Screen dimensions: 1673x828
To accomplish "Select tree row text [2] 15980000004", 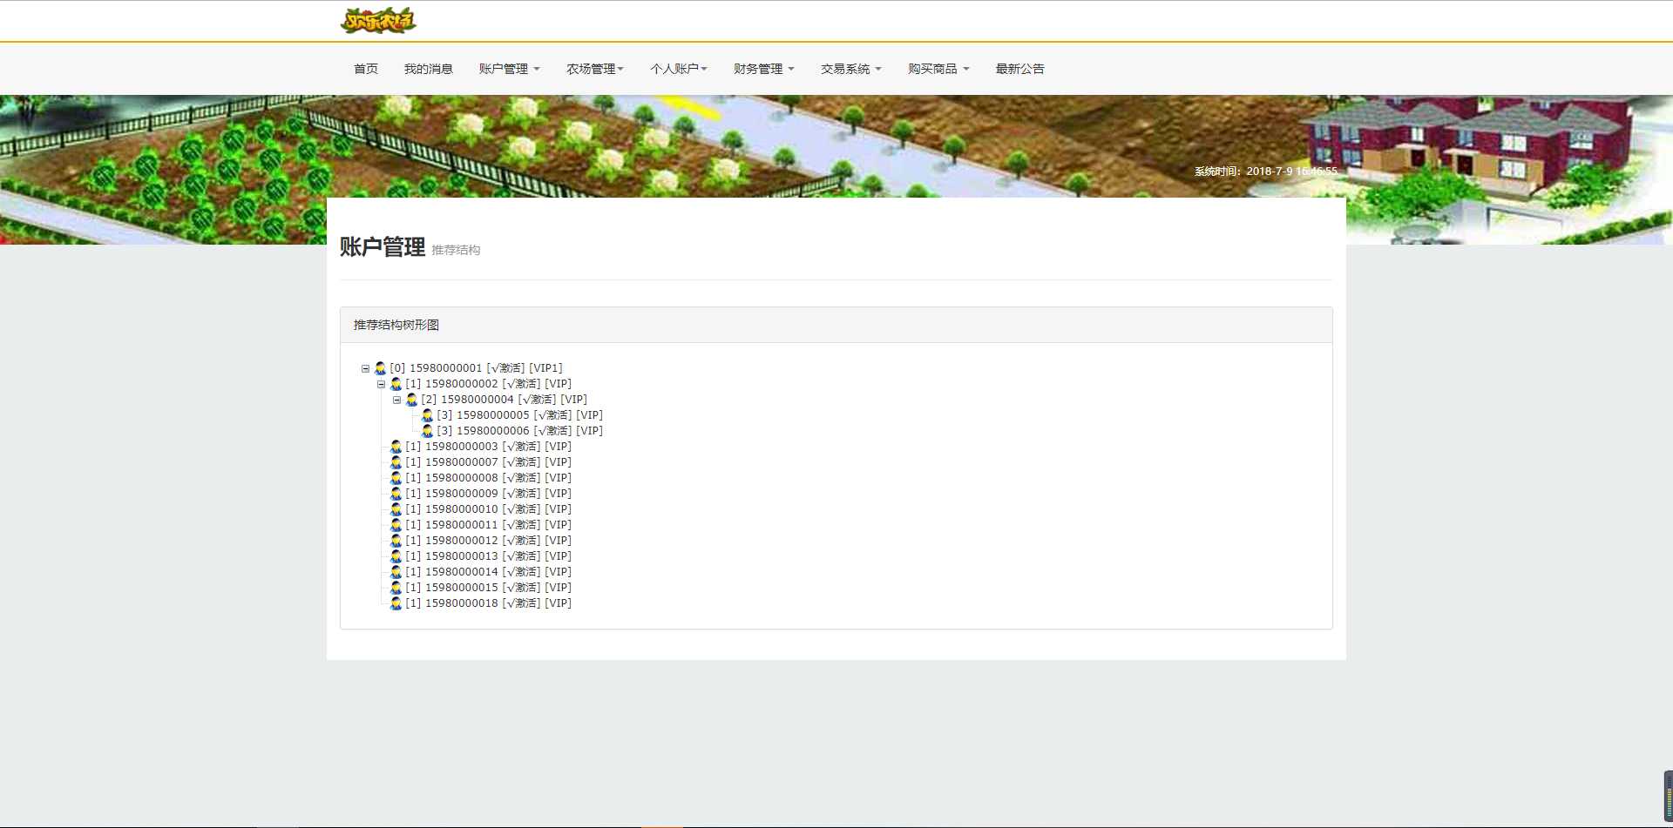I will [504, 400].
